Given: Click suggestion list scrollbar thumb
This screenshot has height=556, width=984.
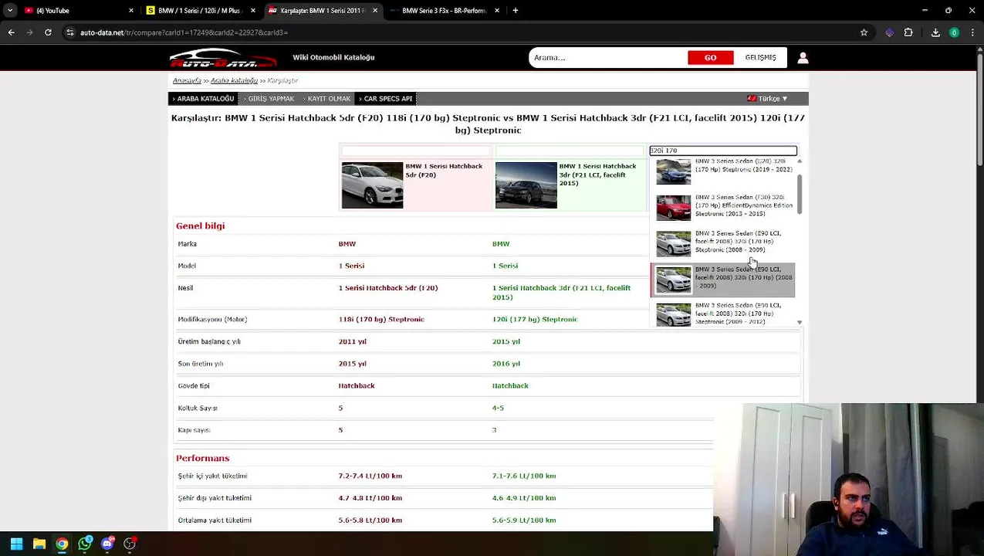Looking at the screenshot, I should [800, 193].
